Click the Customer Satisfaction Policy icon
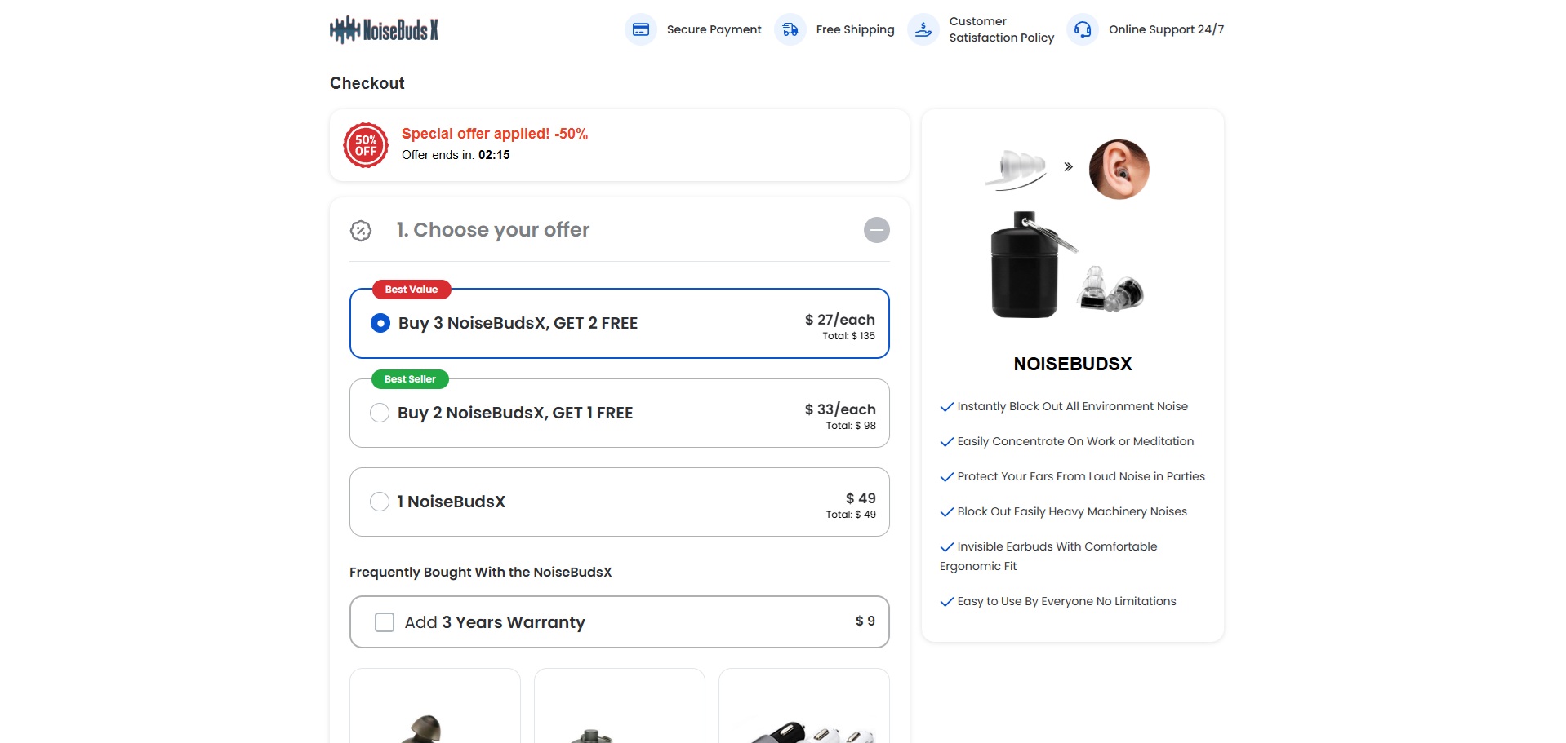 pyautogui.click(x=923, y=30)
